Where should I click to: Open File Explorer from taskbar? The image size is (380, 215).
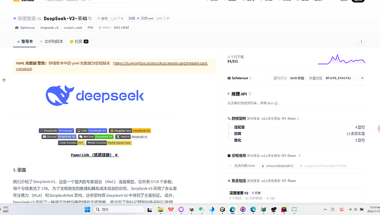pos(160,210)
